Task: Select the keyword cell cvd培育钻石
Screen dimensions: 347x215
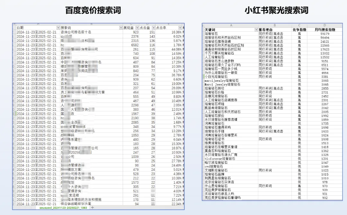Action: (x=231, y=166)
